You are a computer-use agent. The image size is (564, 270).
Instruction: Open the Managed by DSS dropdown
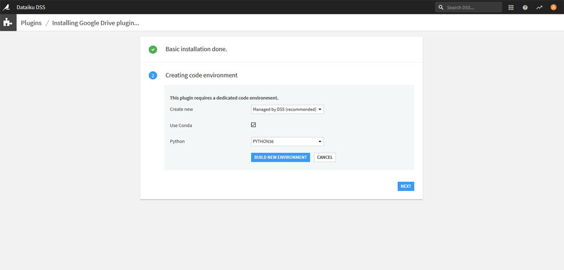pyautogui.click(x=288, y=109)
